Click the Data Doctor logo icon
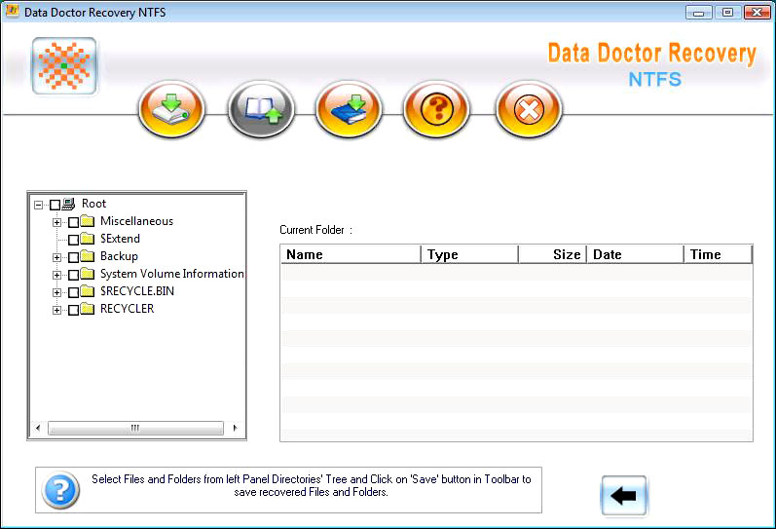This screenshot has height=529, width=776. (64, 65)
